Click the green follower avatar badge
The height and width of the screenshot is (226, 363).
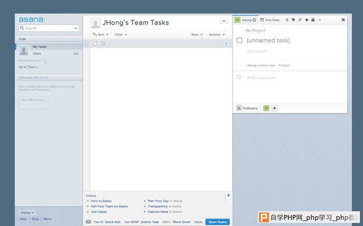266,108
